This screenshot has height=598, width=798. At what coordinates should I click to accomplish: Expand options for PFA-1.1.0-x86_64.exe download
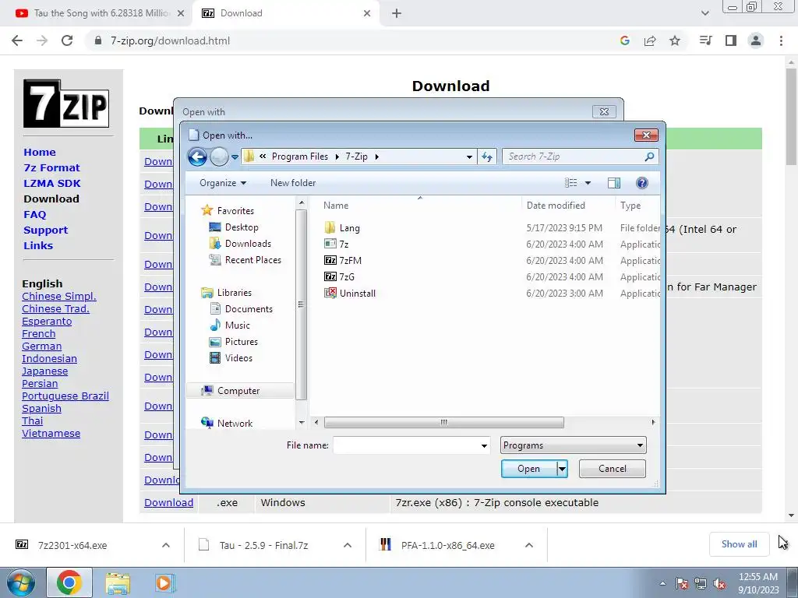pyautogui.click(x=529, y=545)
